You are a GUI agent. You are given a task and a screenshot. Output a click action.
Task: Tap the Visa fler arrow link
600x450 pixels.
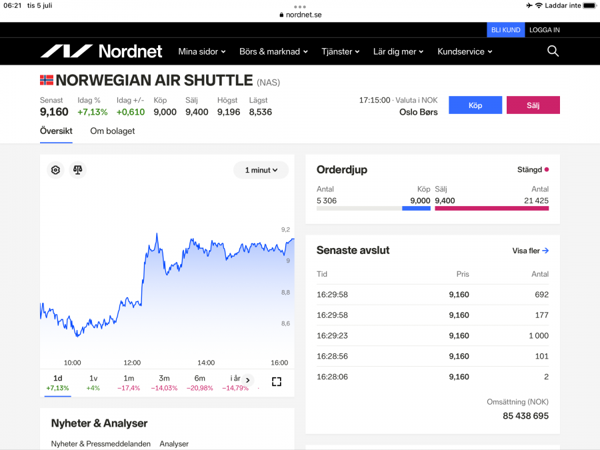point(530,251)
